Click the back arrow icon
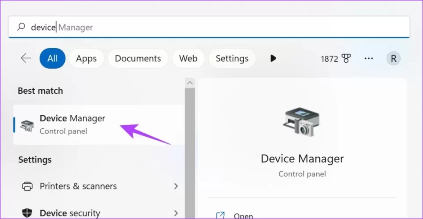Viewport: 423px width, 219px height. click(26, 58)
